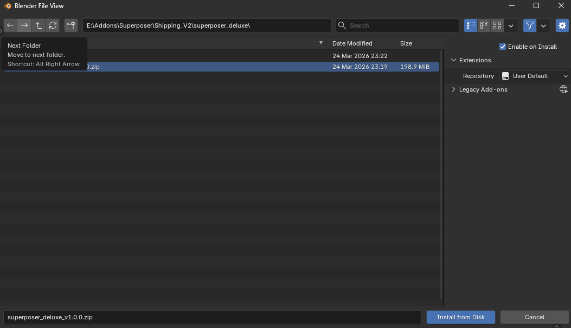Uncheck Enable on Install

(x=503, y=47)
